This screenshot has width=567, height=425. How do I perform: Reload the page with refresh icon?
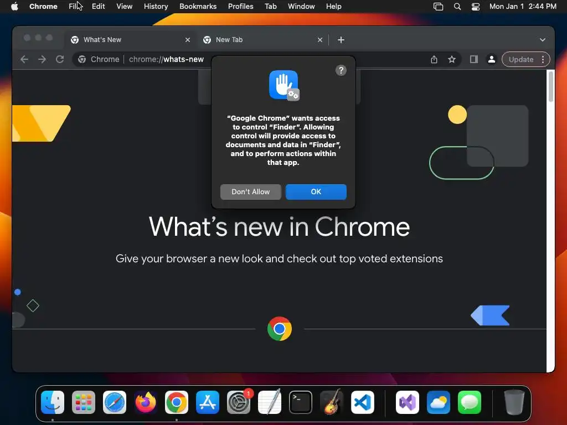click(x=60, y=59)
